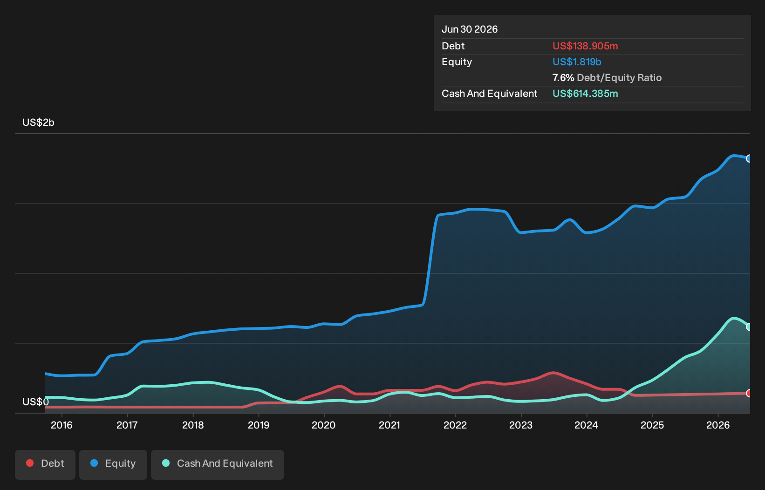Click Cash And Equivalent tooltip label
Image resolution: width=765 pixels, height=490 pixels.
point(490,94)
